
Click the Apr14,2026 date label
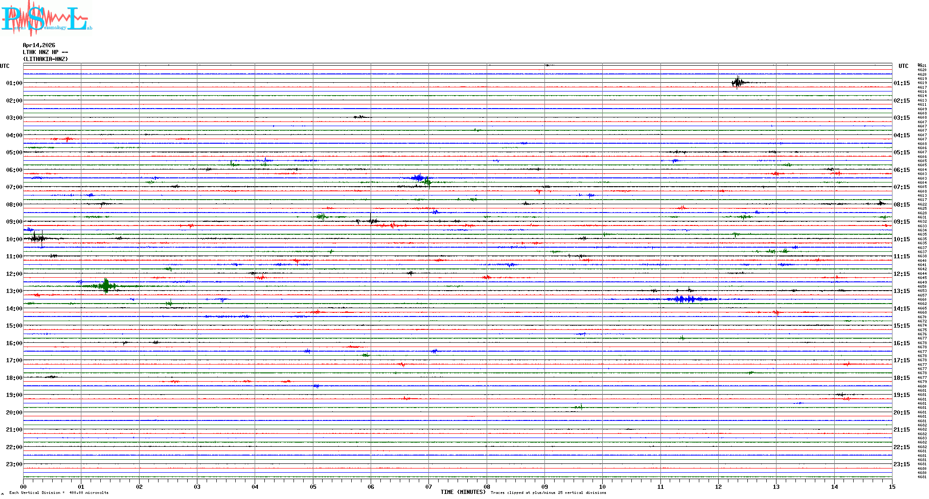point(39,45)
